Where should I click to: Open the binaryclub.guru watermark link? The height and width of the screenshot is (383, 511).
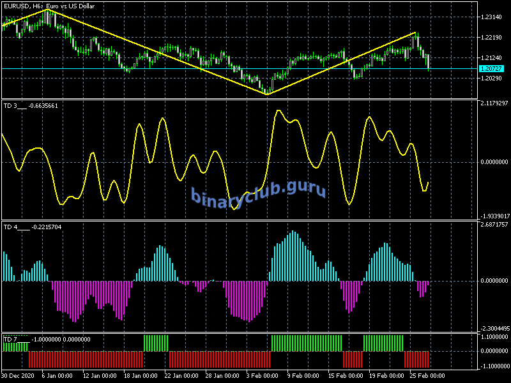(x=258, y=191)
